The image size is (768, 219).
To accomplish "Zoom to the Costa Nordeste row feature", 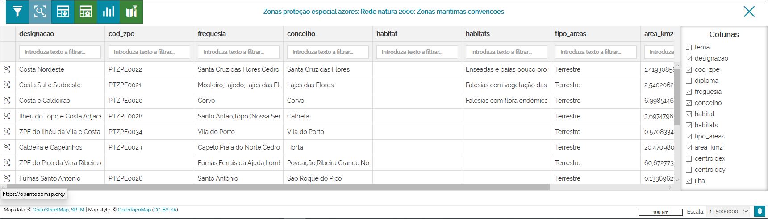I will coord(7,69).
